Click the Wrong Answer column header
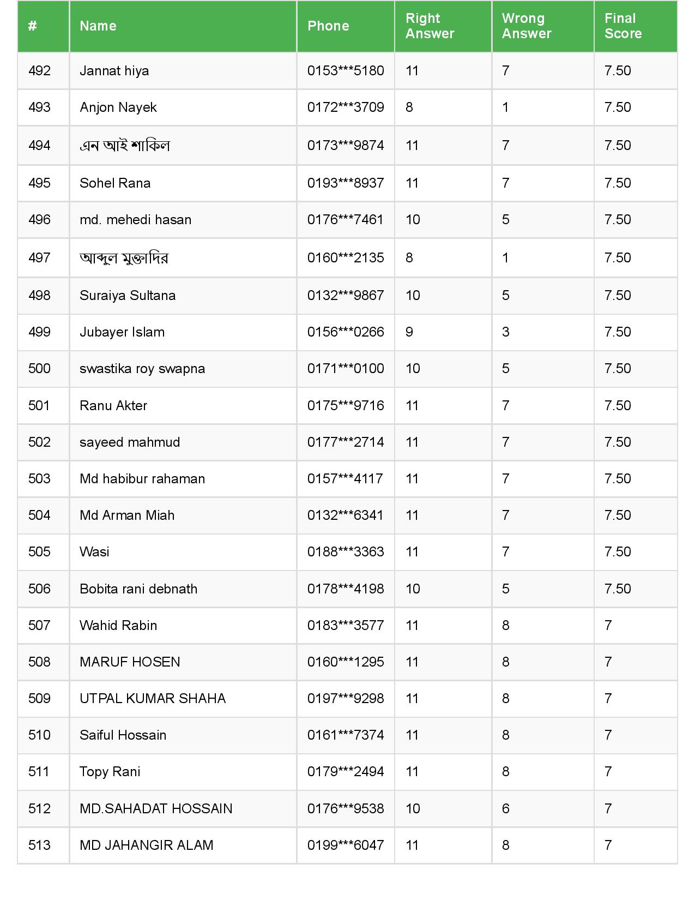The height and width of the screenshot is (900, 695). coord(526,26)
